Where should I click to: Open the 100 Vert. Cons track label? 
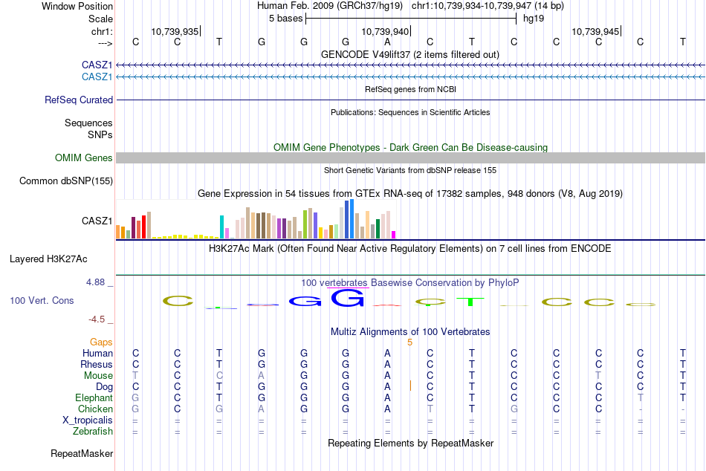click(42, 300)
